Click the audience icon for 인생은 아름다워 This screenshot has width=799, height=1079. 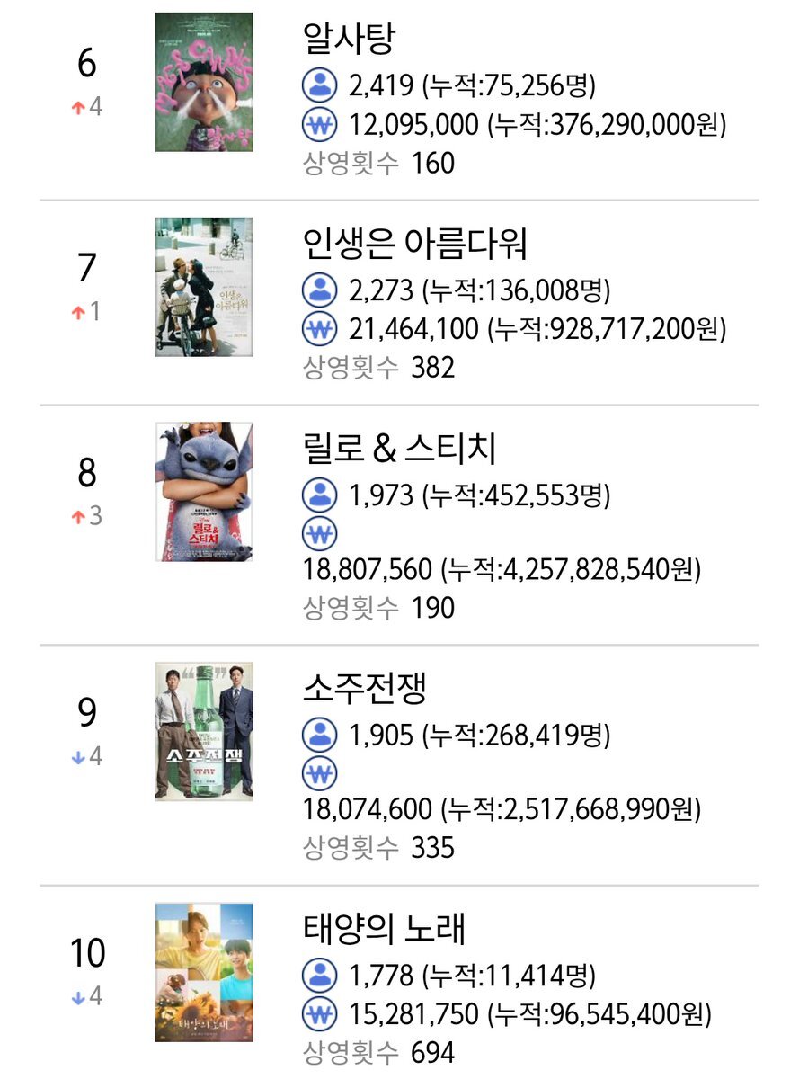point(319,290)
